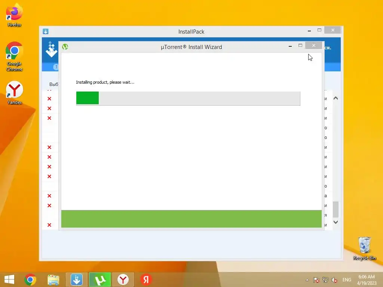Open Yandex browser desktop shortcut
The height and width of the screenshot is (287, 383).
click(x=15, y=93)
